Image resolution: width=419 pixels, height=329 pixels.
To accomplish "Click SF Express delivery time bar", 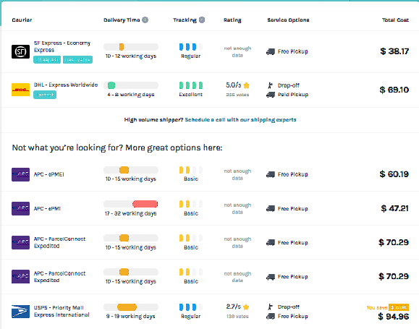I will [x=131, y=47].
